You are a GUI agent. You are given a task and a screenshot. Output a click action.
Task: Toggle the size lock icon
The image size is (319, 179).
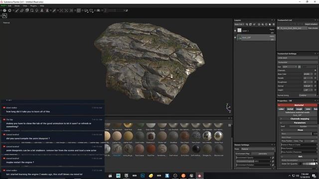(x=299, y=67)
